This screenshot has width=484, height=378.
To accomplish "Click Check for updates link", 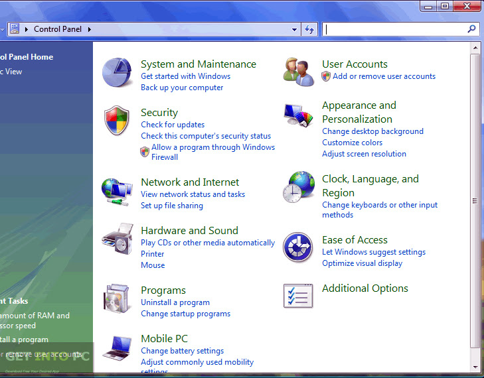I will tap(173, 125).
